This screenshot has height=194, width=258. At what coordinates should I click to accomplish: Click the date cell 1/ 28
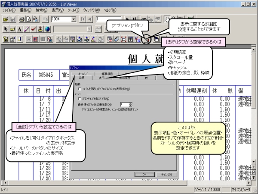(x=45, y=168)
